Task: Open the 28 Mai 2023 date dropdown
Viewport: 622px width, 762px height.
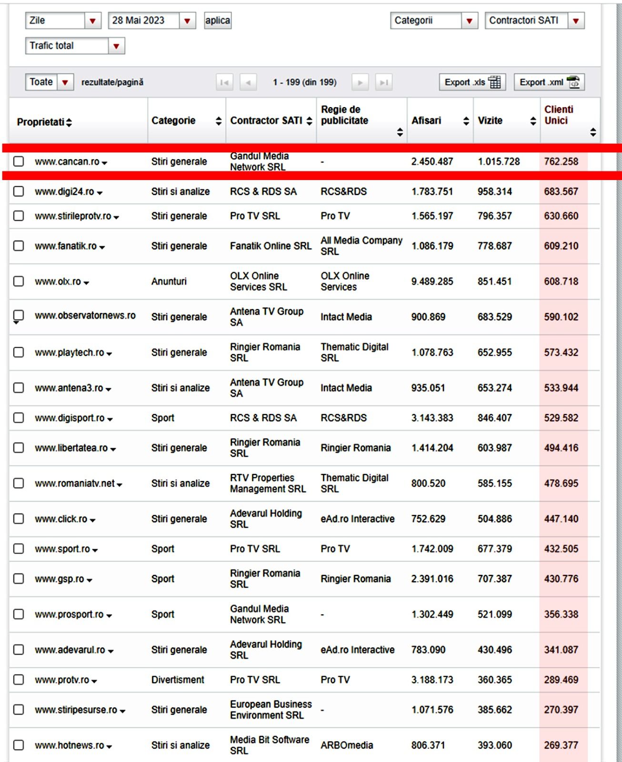Action: click(x=187, y=20)
